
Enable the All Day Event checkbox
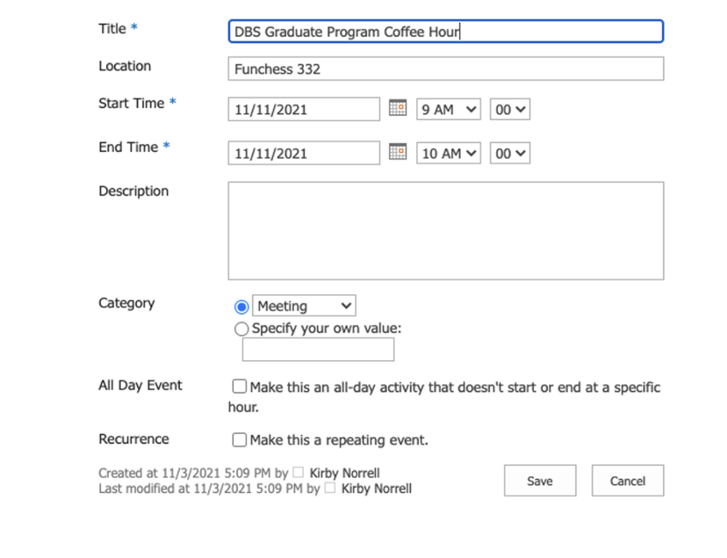240,387
